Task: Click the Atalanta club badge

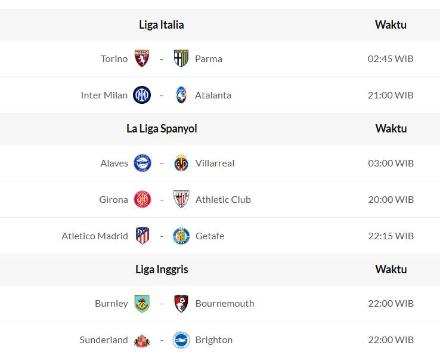Action: [181, 95]
